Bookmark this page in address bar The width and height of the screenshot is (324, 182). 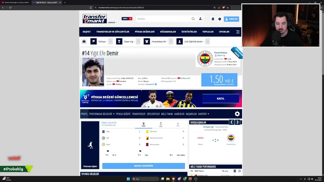(91, 8)
